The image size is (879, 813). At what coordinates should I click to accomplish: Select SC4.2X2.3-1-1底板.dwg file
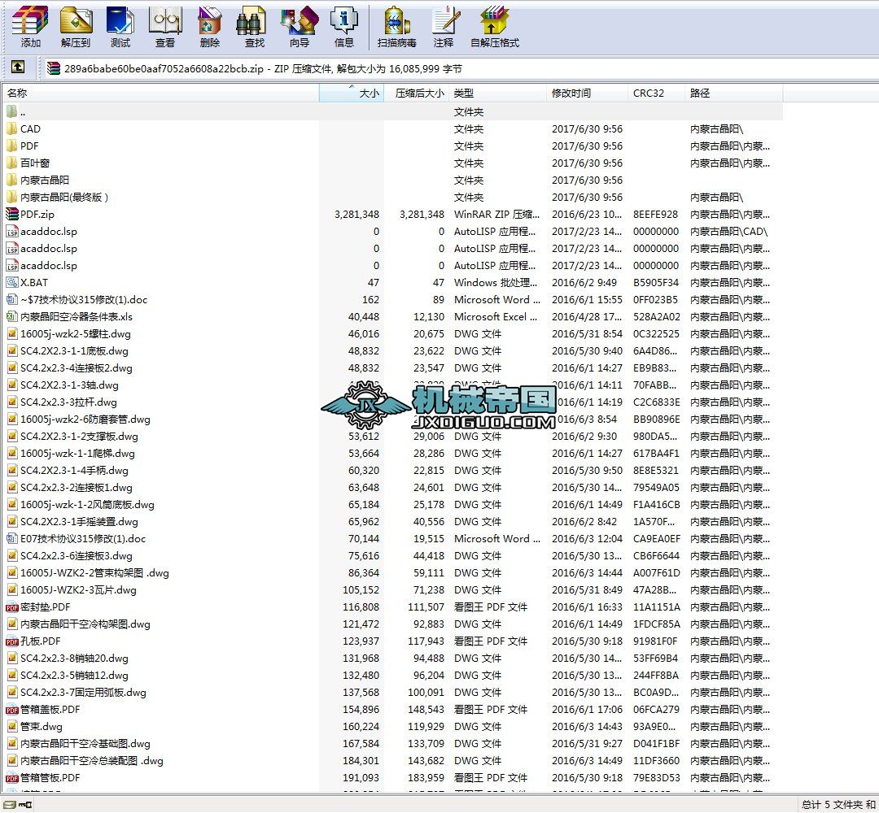392,350
